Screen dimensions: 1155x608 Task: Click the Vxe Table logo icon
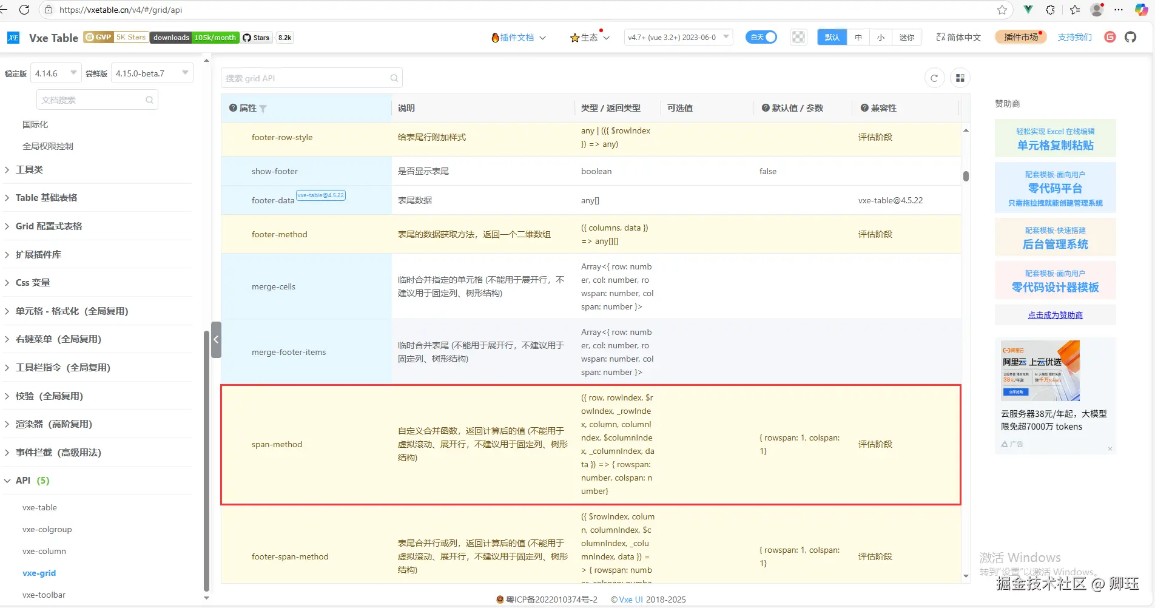point(13,38)
